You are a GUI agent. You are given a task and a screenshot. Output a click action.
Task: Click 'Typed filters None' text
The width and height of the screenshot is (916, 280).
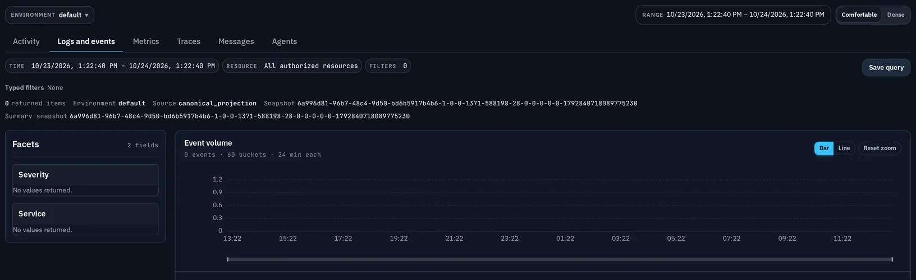point(34,88)
